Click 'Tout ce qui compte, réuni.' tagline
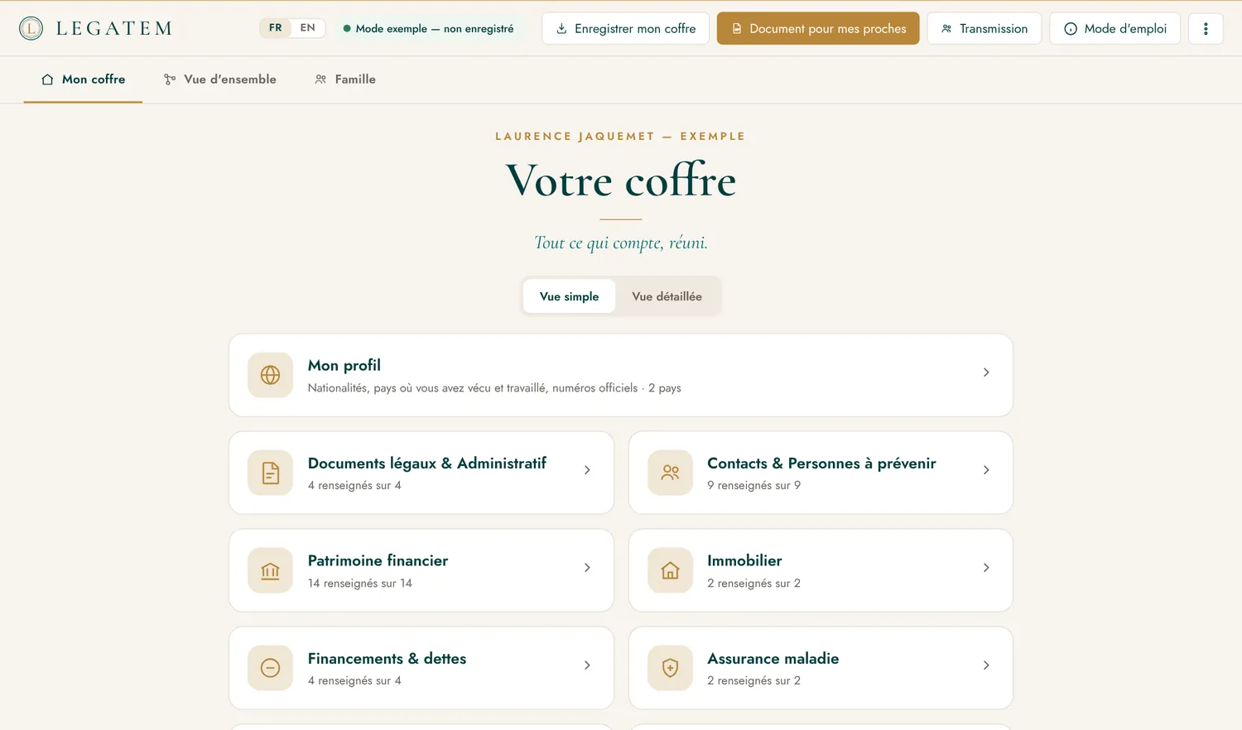 click(621, 243)
